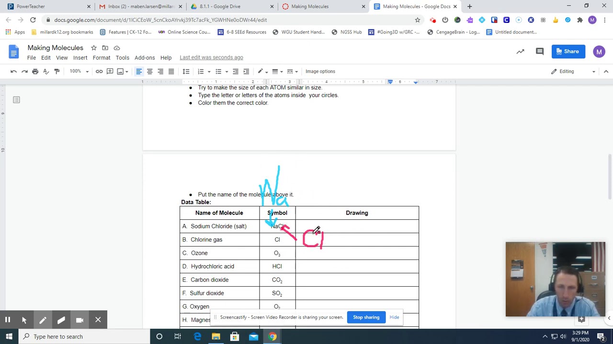Open comment history icon
Image resolution: width=613 pixels, height=344 pixels.
click(540, 52)
